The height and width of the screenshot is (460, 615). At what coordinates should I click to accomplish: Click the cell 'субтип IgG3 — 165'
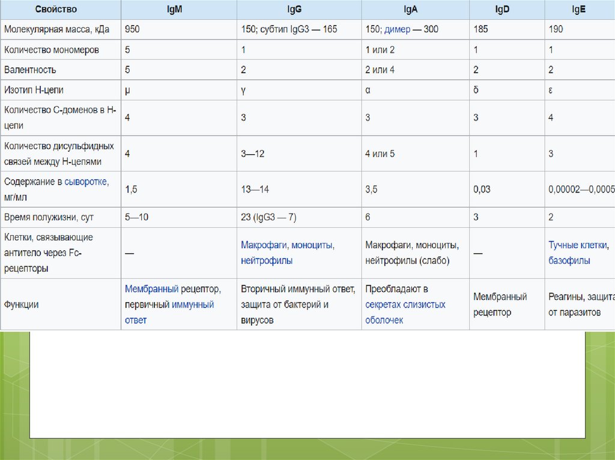pyautogui.click(x=298, y=29)
